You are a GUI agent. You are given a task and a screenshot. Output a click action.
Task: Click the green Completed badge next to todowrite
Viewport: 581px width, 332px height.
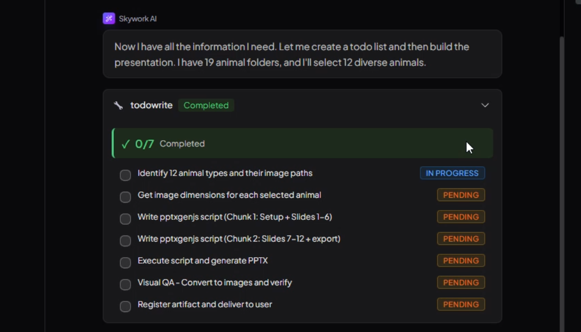(206, 105)
